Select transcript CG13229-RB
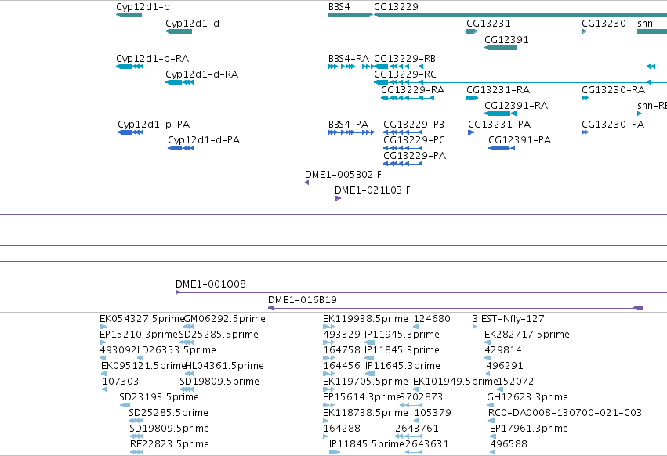This screenshot has width=667, height=456. [x=520, y=67]
